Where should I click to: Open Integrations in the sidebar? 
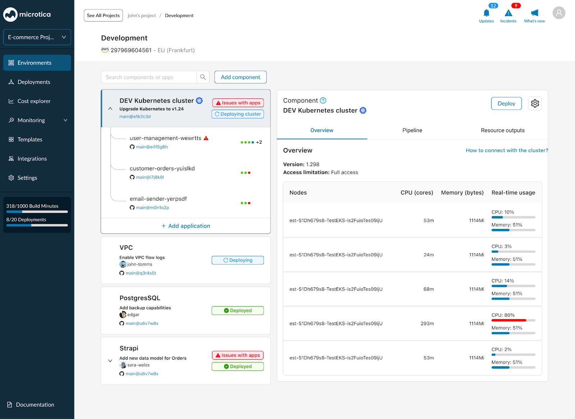(32, 158)
